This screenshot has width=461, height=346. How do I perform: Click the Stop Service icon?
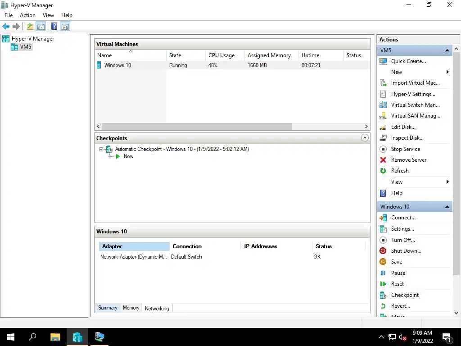(383, 149)
